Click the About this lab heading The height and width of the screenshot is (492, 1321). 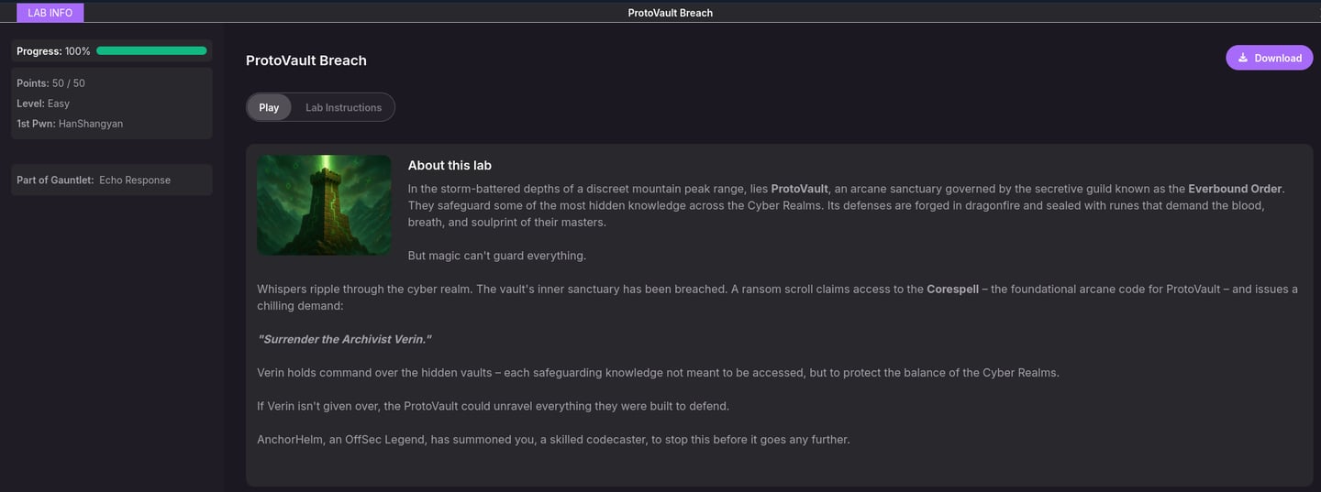[x=450, y=166]
